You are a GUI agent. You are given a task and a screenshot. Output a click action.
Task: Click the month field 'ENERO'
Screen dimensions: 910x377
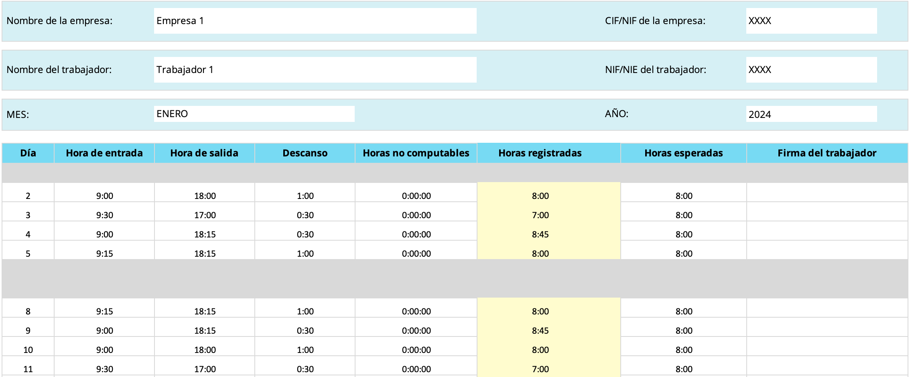254,114
